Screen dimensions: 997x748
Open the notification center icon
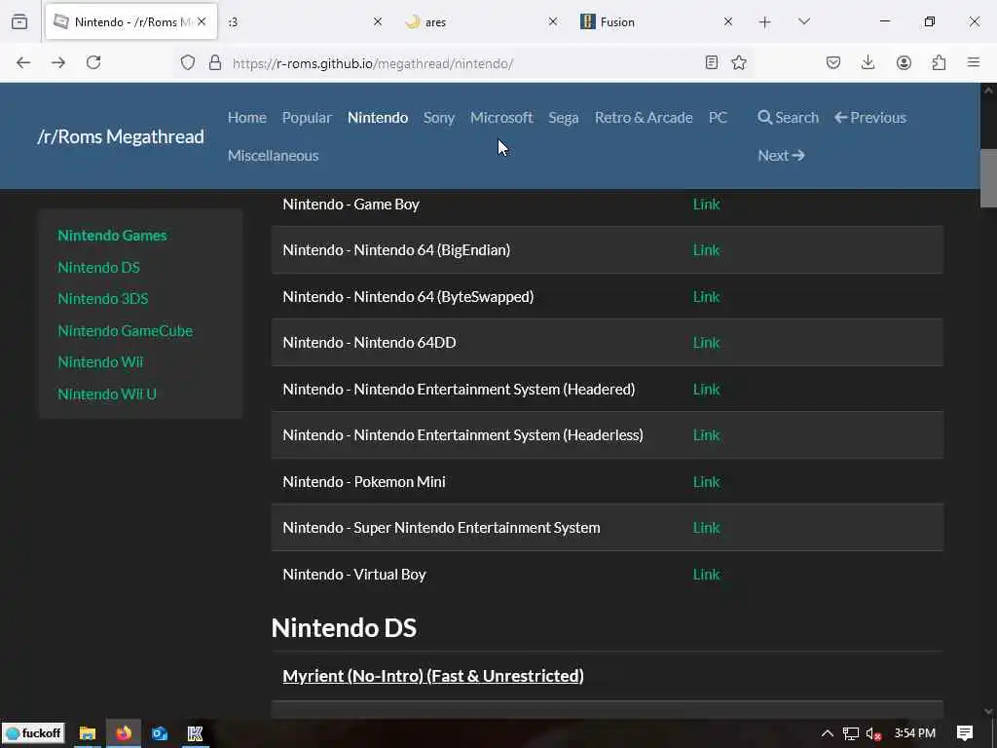coord(965,733)
